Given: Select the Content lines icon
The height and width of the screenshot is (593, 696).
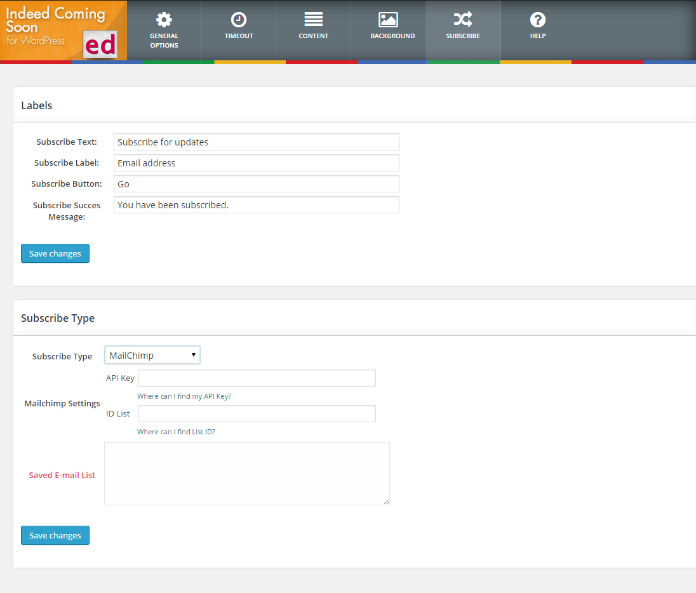Looking at the screenshot, I should [313, 20].
